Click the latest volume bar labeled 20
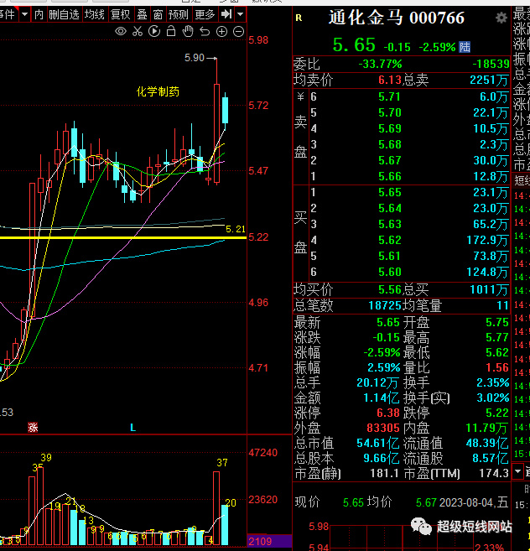Screen dimensions: 530x551 (225, 525)
